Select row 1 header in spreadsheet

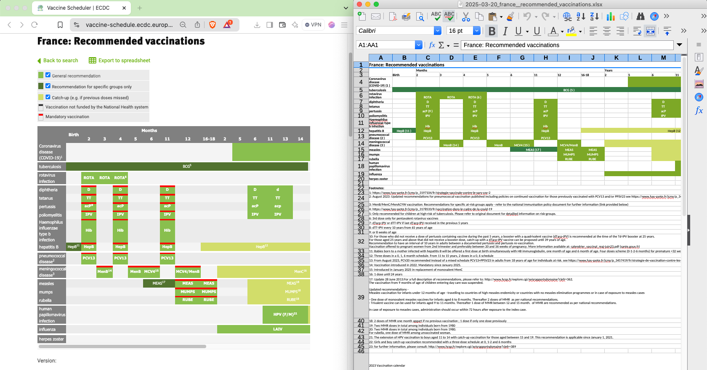pos(361,65)
